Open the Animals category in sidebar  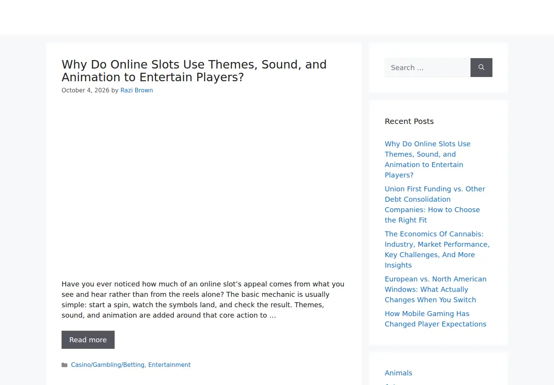[x=398, y=373]
